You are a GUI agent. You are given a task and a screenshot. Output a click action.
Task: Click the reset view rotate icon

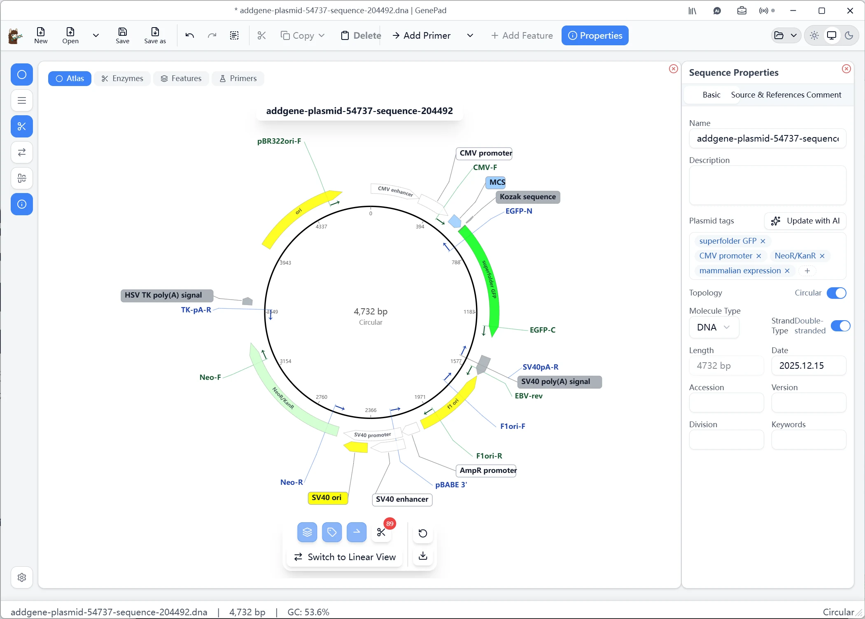423,533
